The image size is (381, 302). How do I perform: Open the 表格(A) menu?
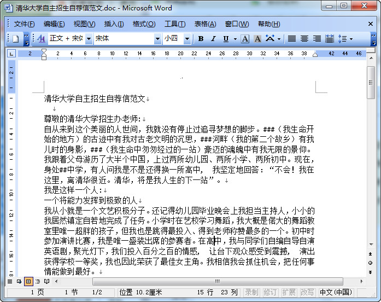coord(205,24)
